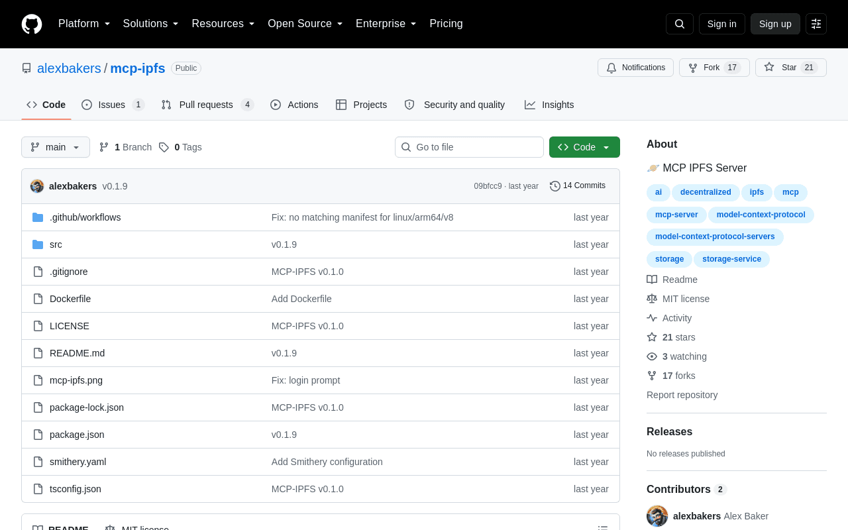Image resolution: width=848 pixels, height=530 pixels.
Task: Click the pulse icon beside Activity
Action: (x=652, y=318)
